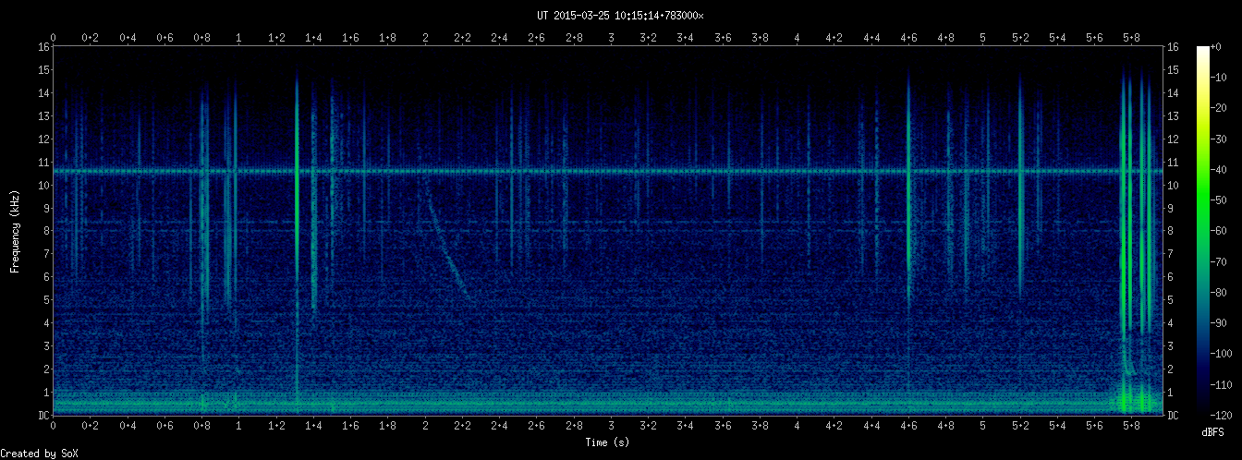
Task: Click the "3" tick on bottom time axis
Action: 612,426
